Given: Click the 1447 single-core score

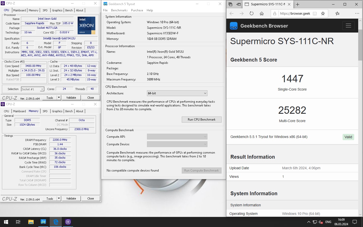Looking at the screenshot, I should click(292, 79).
